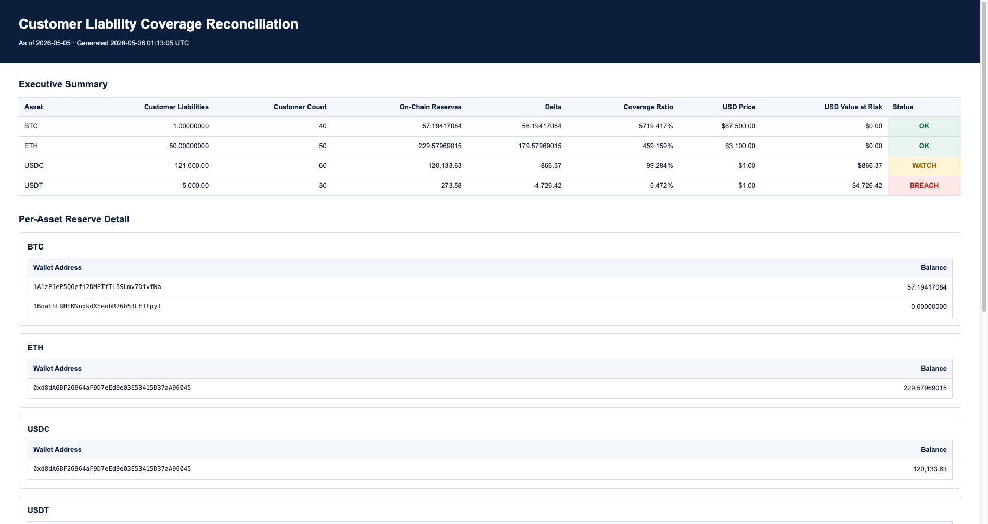Screen dimensions: 988x524
Task: Click BTC wallet address 1BoatSLRHtKNngkdXEeobR76b53LETtpyT
Action: pos(97,306)
